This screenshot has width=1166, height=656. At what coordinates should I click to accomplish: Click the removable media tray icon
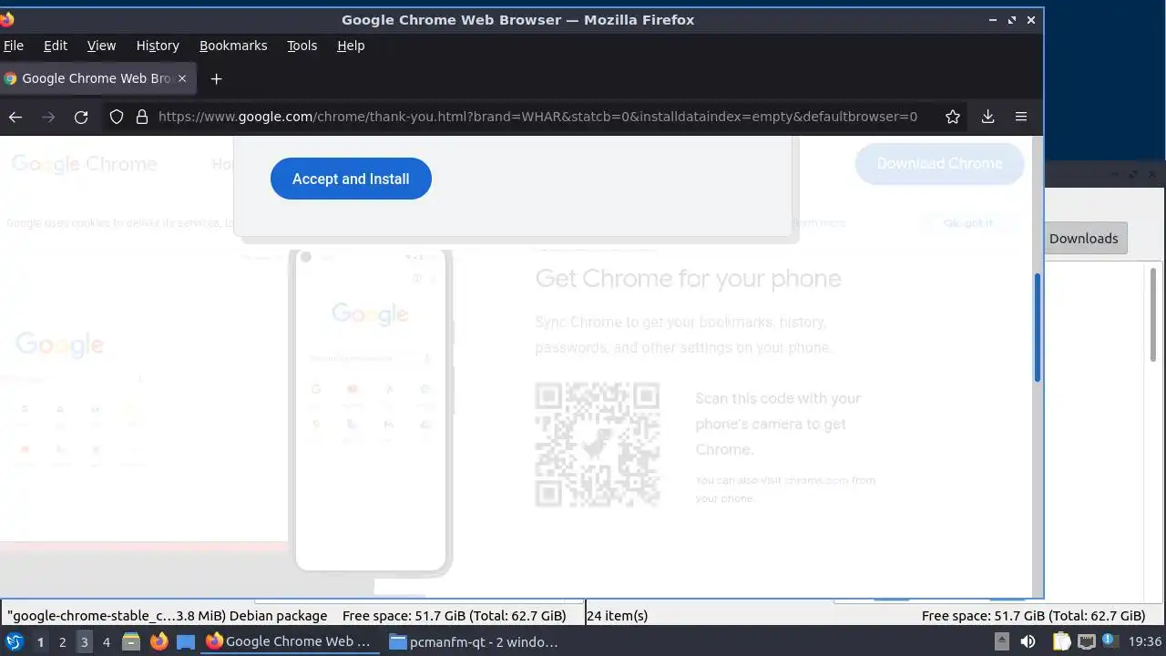click(1001, 641)
